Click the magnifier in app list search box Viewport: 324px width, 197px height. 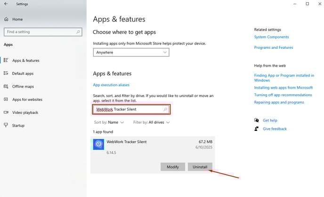tap(165, 109)
